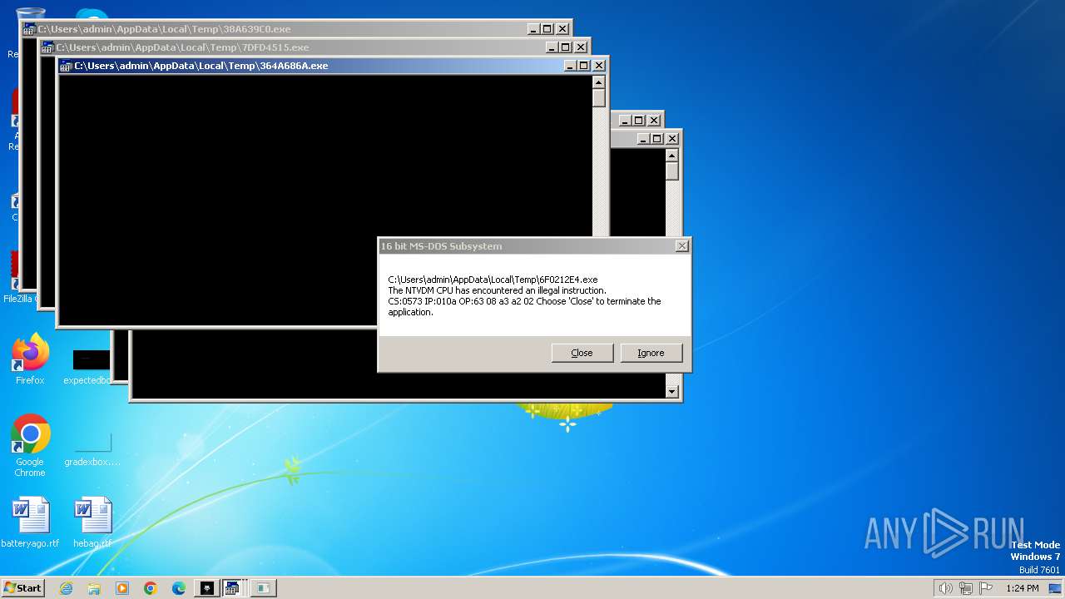The height and width of the screenshot is (599, 1065).
Task: Close the 7DFD4515.exe console window
Action: [x=580, y=47]
